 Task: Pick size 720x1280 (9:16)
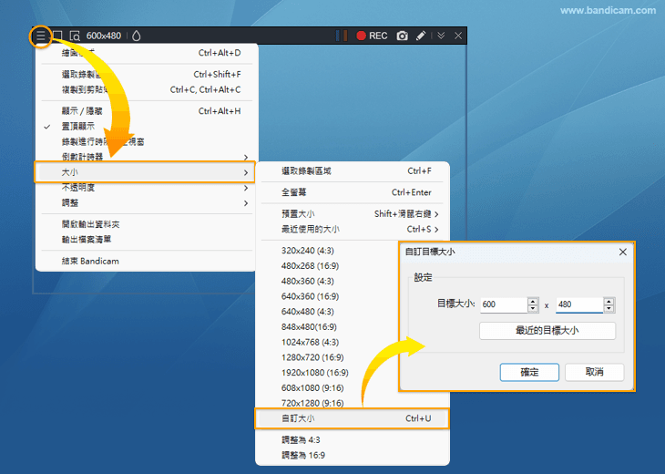pos(312,403)
